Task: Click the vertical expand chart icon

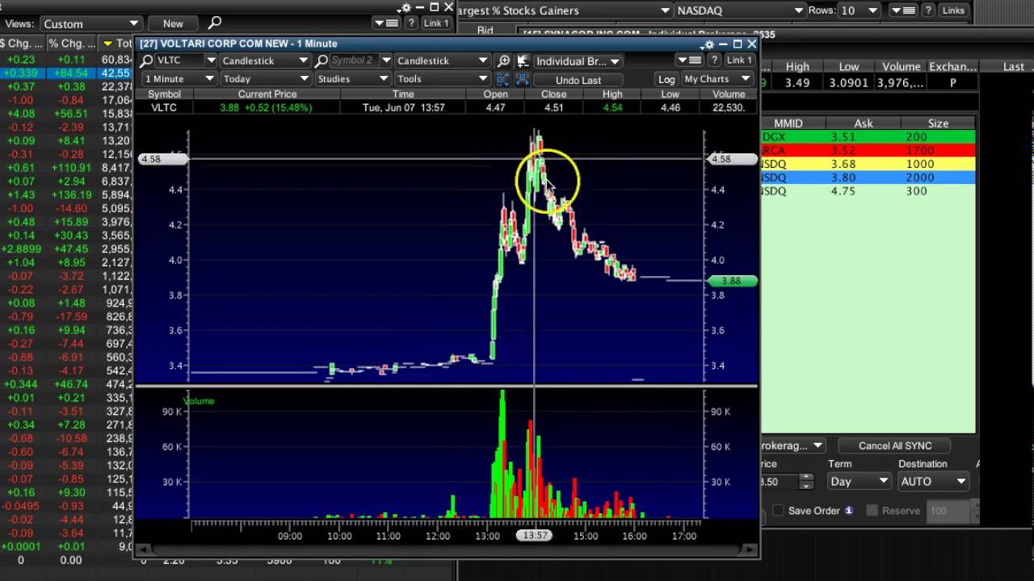Action: click(x=503, y=79)
